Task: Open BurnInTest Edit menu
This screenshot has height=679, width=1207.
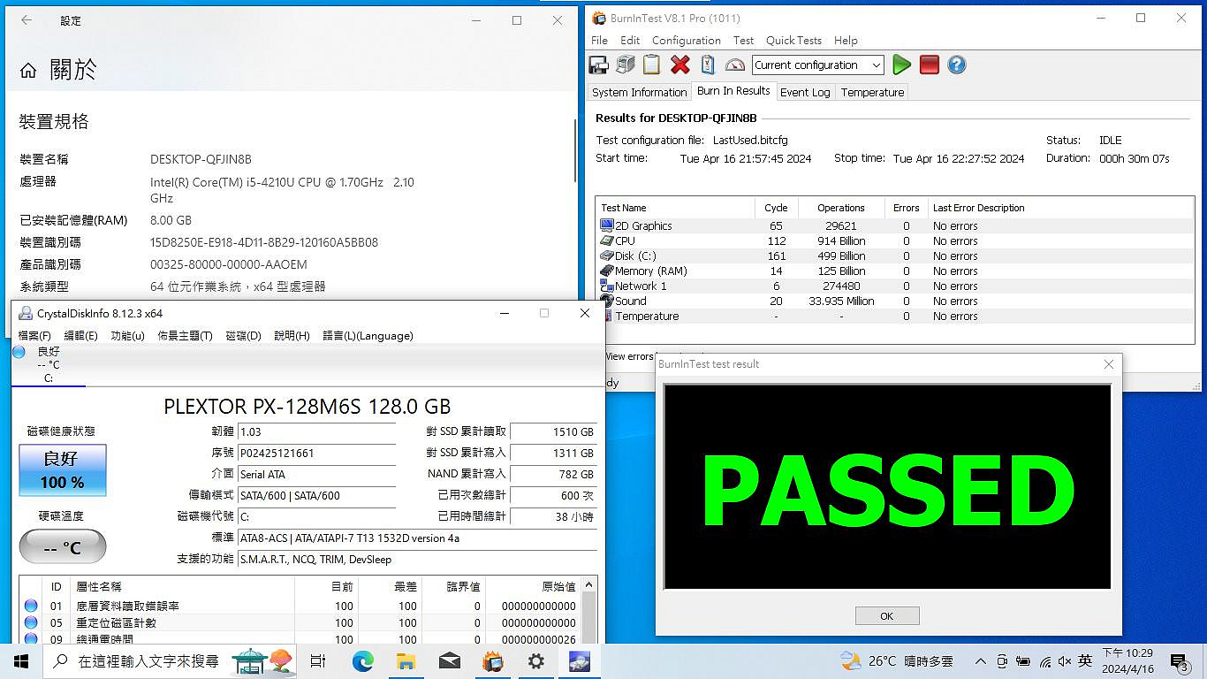Action: 630,40
